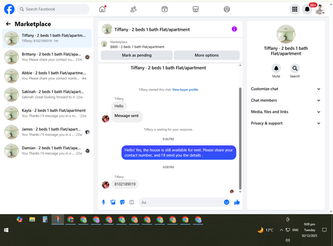Screen dimensions: 333x246
Task: Open Copilot from the taskbar
Action: (x=19, y=219)
